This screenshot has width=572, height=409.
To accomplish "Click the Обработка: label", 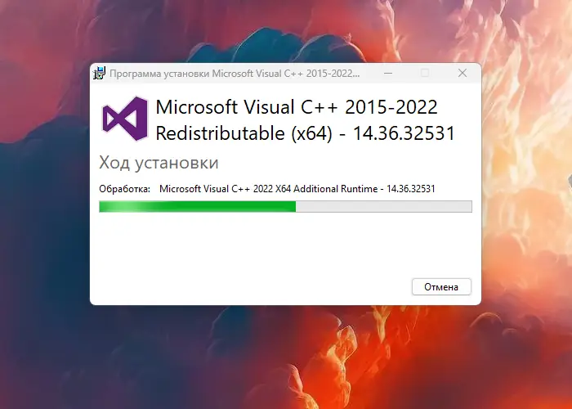I will (x=125, y=189).
